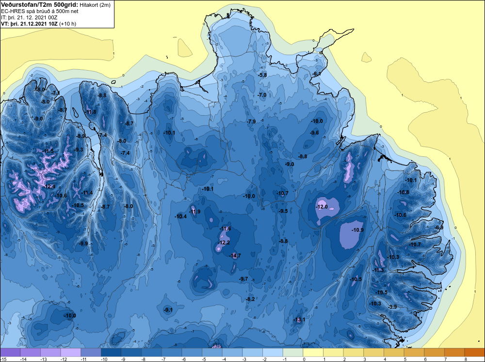The width and height of the screenshot is (485, 362).
Task: Click the -9.1 temperature value
Action: [x=168, y=310]
